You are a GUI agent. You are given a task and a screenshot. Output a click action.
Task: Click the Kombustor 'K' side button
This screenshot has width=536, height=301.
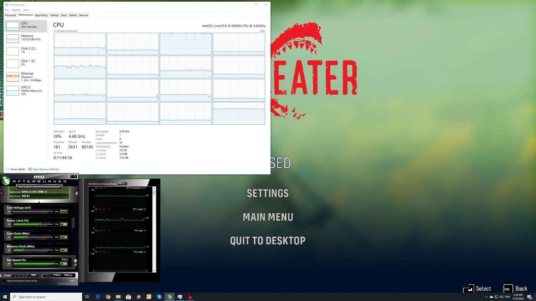point(2,193)
